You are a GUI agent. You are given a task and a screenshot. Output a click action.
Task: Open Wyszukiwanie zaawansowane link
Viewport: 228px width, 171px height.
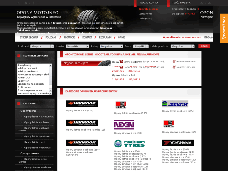point(182,37)
